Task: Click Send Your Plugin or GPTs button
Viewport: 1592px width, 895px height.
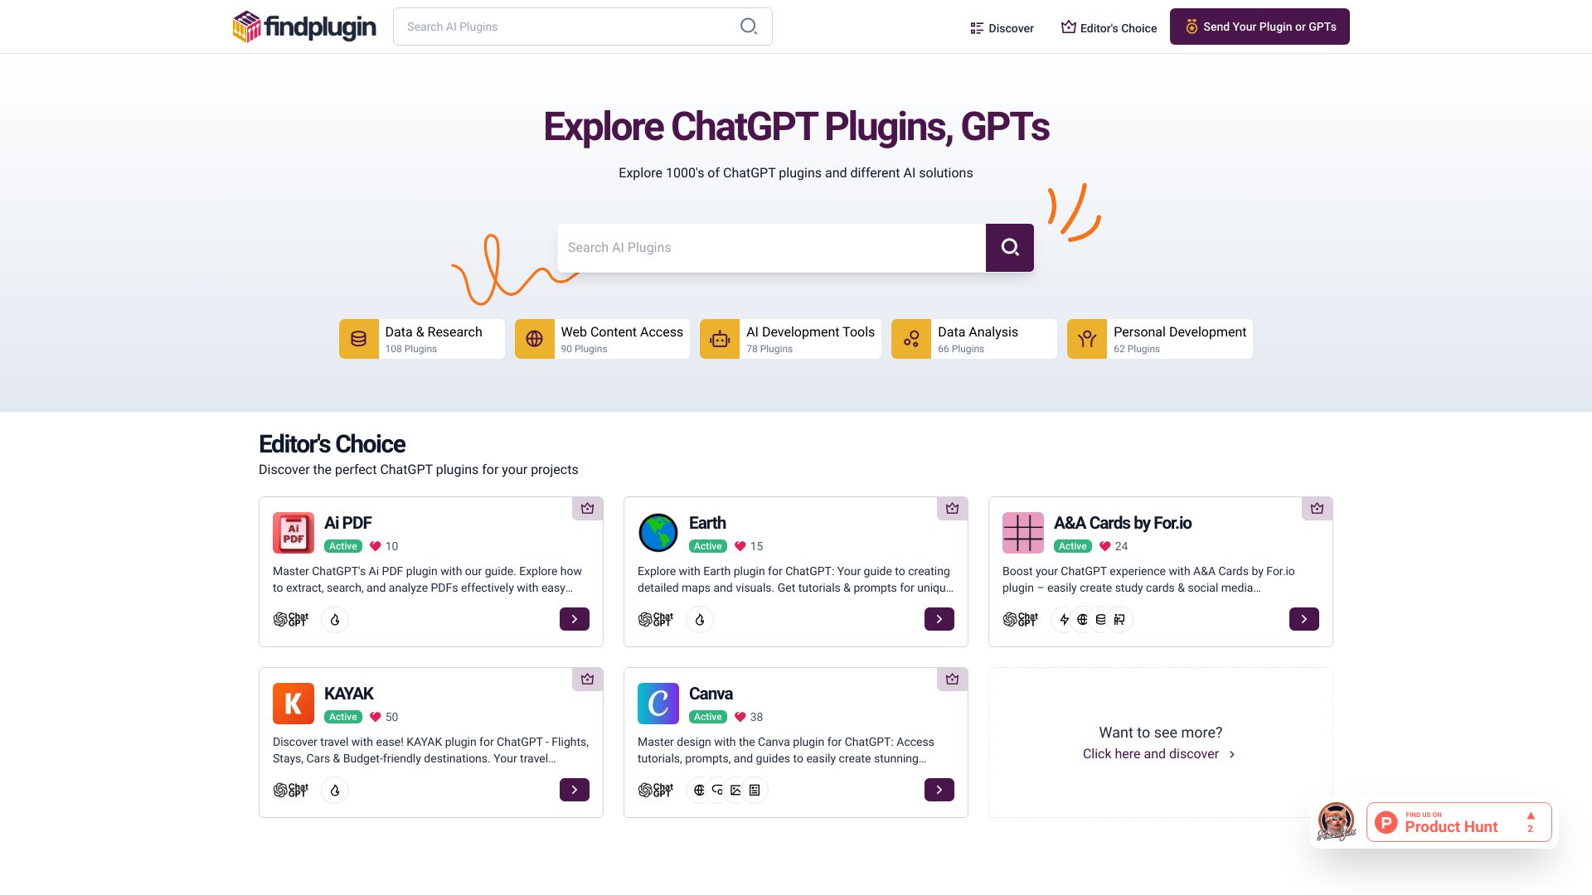Action: 1260,27
